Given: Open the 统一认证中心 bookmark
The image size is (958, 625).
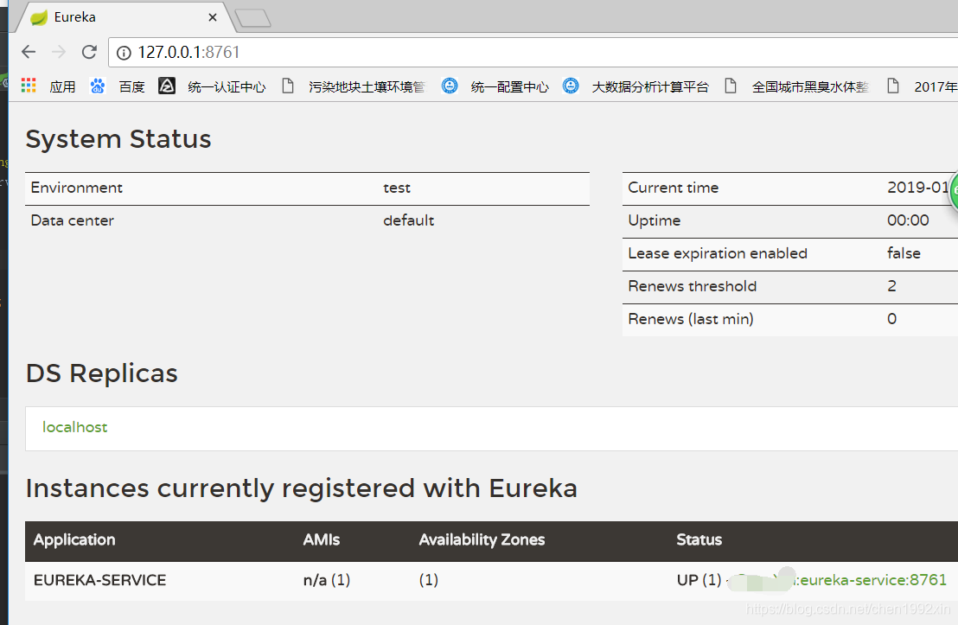Looking at the screenshot, I should coord(213,86).
